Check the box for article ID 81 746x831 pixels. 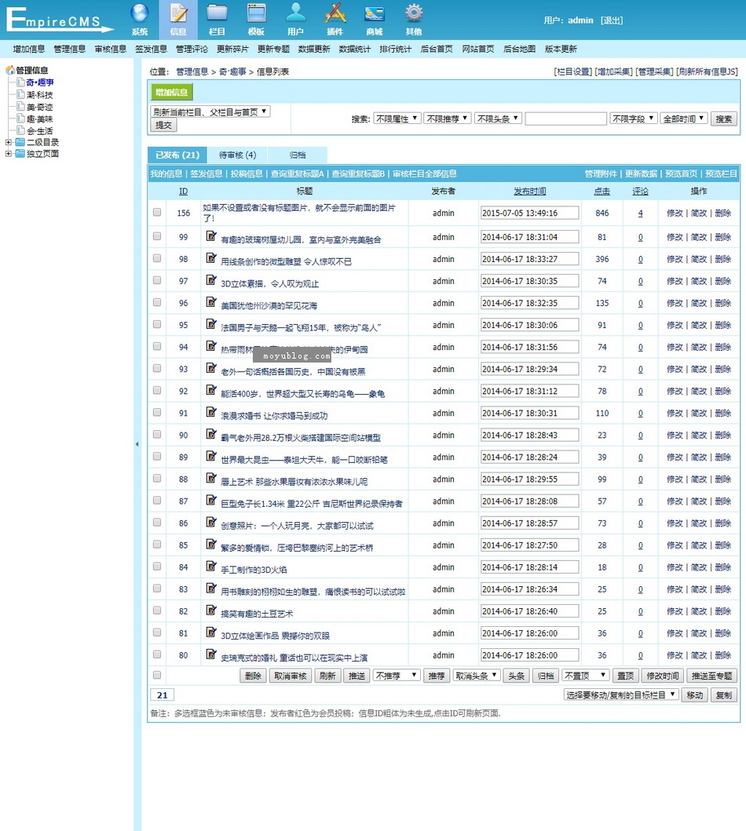coord(157,632)
